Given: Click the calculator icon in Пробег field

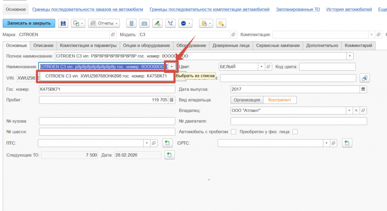Looking at the screenshot, I should [x=172, y=100].
